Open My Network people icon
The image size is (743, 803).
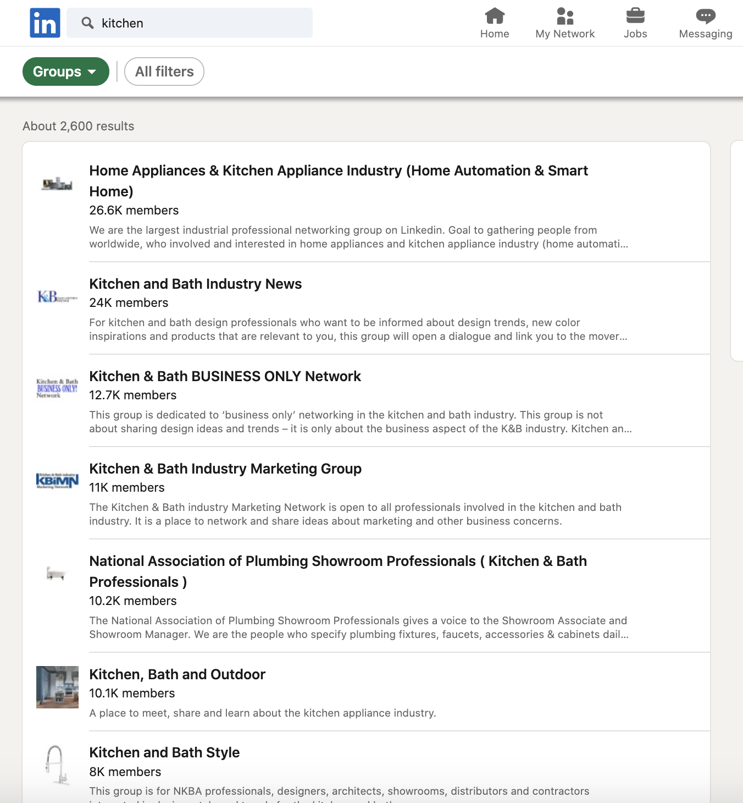[x=565, y=16]
